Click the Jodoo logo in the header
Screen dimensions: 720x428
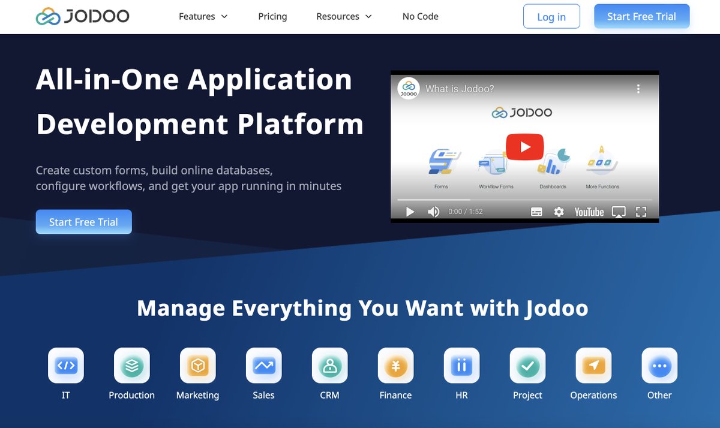82,16
